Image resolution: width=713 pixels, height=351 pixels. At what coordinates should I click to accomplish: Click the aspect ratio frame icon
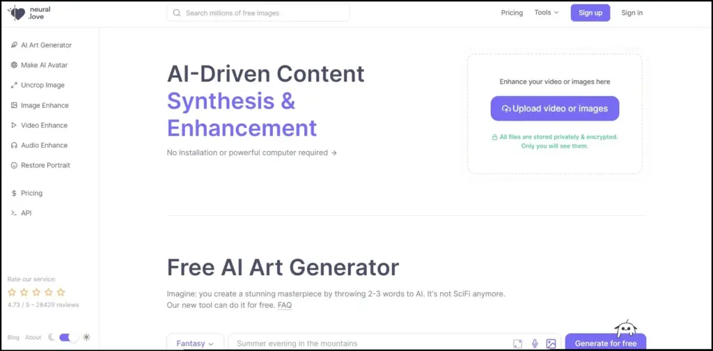[x=517, y=343]
